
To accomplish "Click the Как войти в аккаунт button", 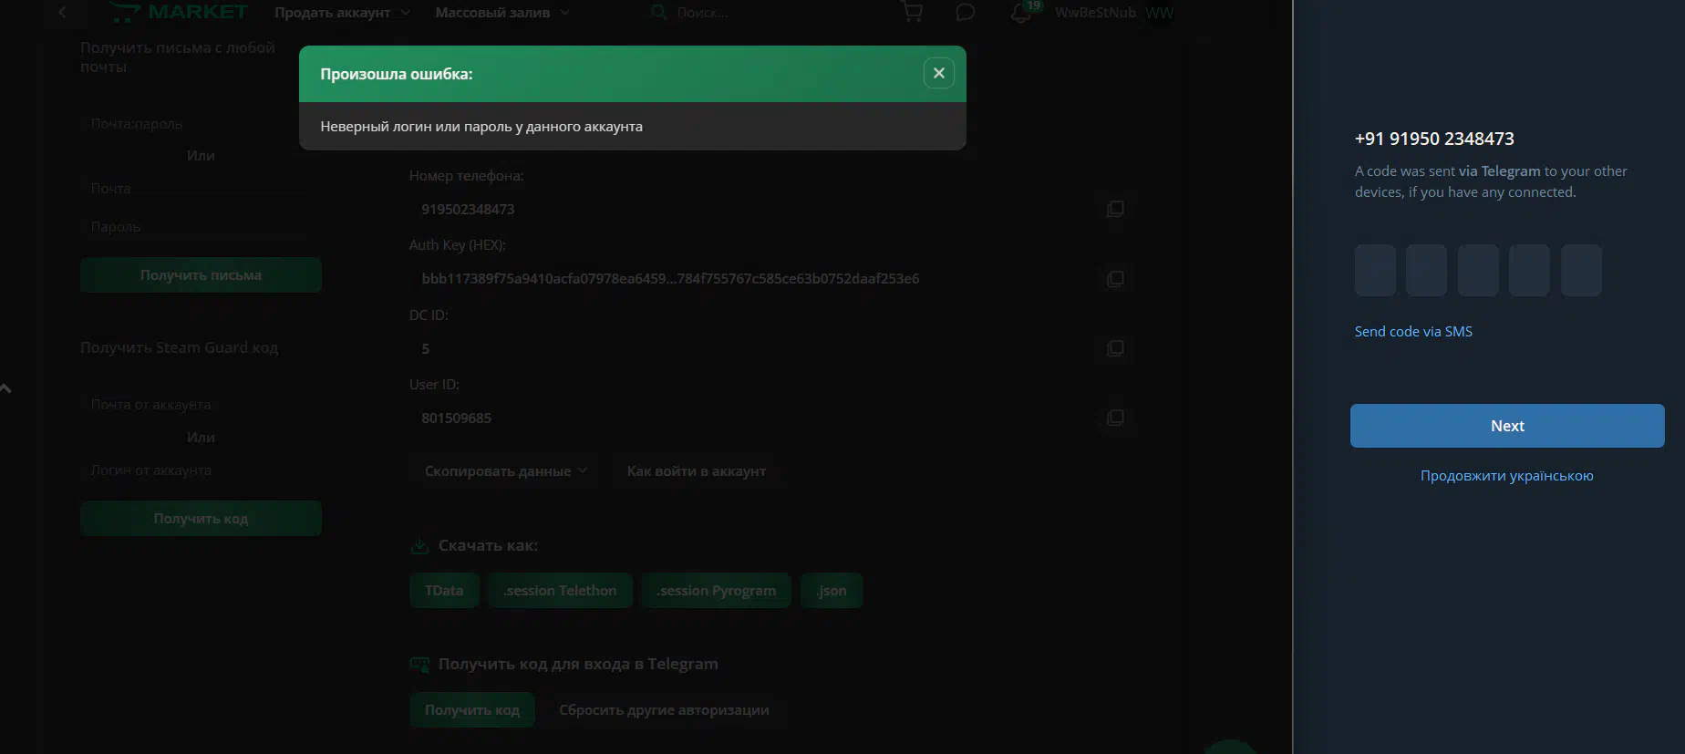I will (x=697, y=471).
